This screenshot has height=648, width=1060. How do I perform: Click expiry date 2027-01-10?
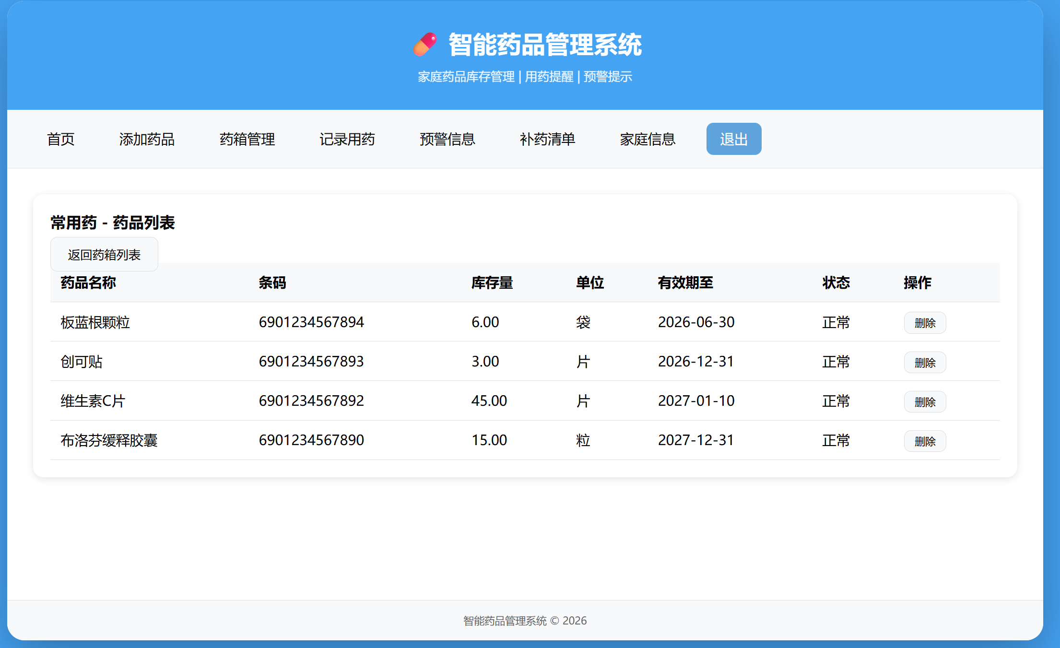coord(696,401)
